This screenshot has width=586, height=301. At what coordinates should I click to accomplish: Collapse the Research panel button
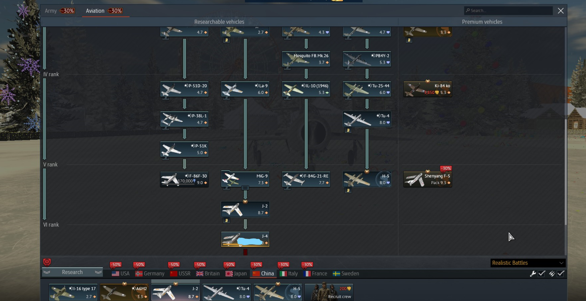pos(72,272)
